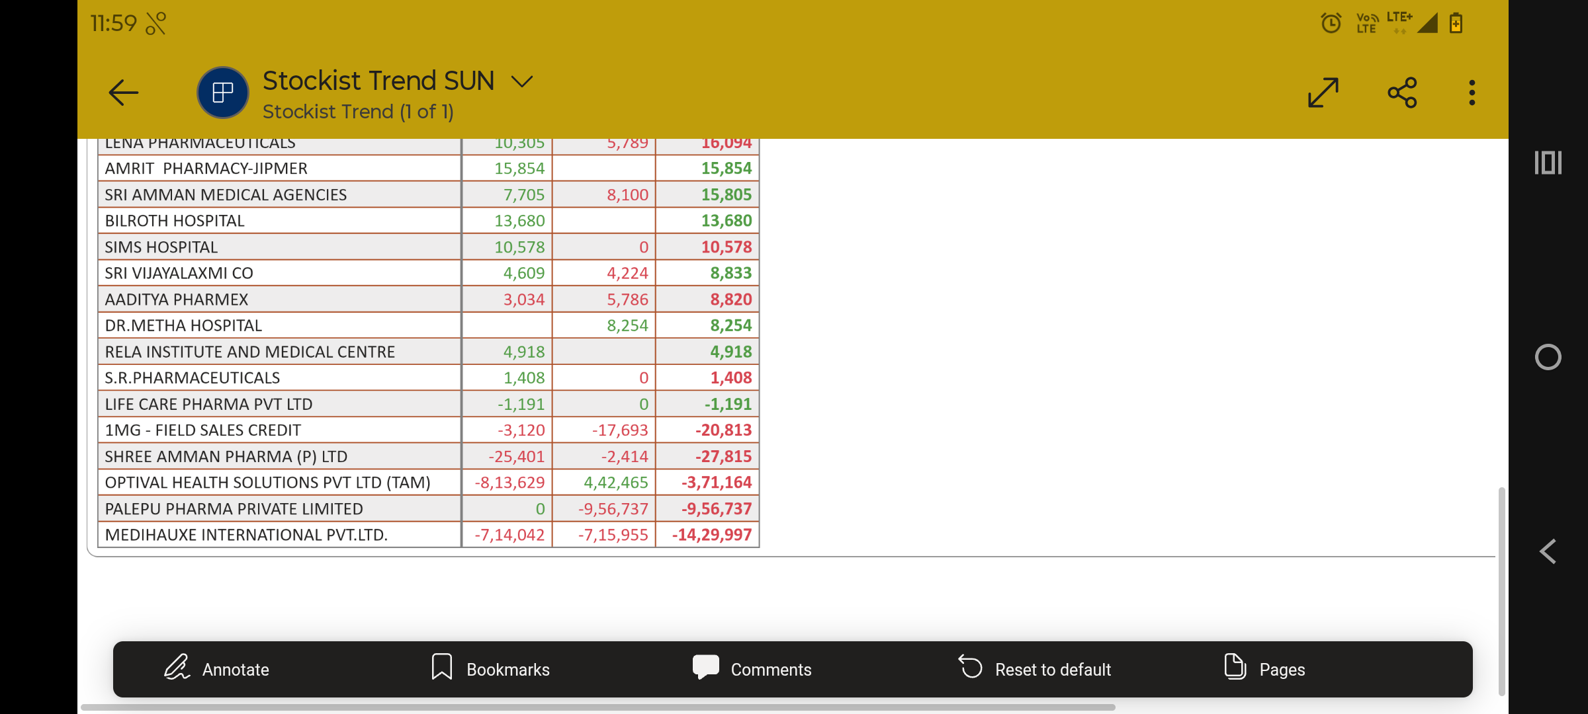Screen dimensions: 1588x714
Task: Tap the speech bubble comments icon
Action: pos(706,666)
